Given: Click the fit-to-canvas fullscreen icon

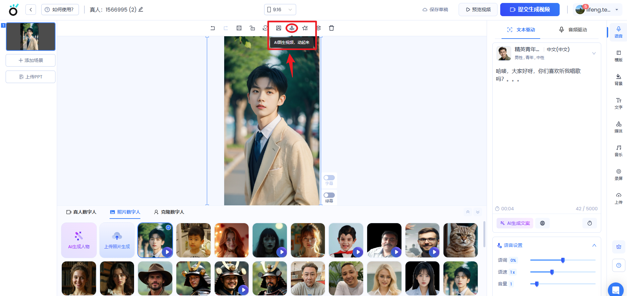Looking at the screenshot, I should pyautogui.click(x=239, y=28).
